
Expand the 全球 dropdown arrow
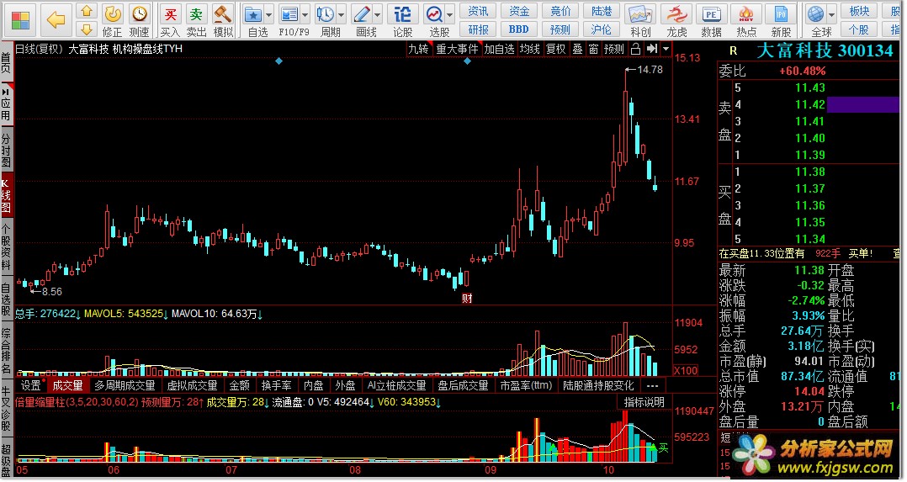point(832,14)
